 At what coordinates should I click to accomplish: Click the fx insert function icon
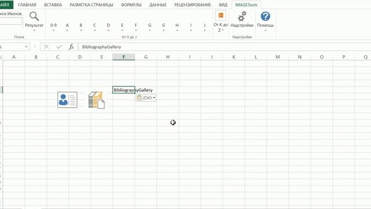tap(71, 46)
